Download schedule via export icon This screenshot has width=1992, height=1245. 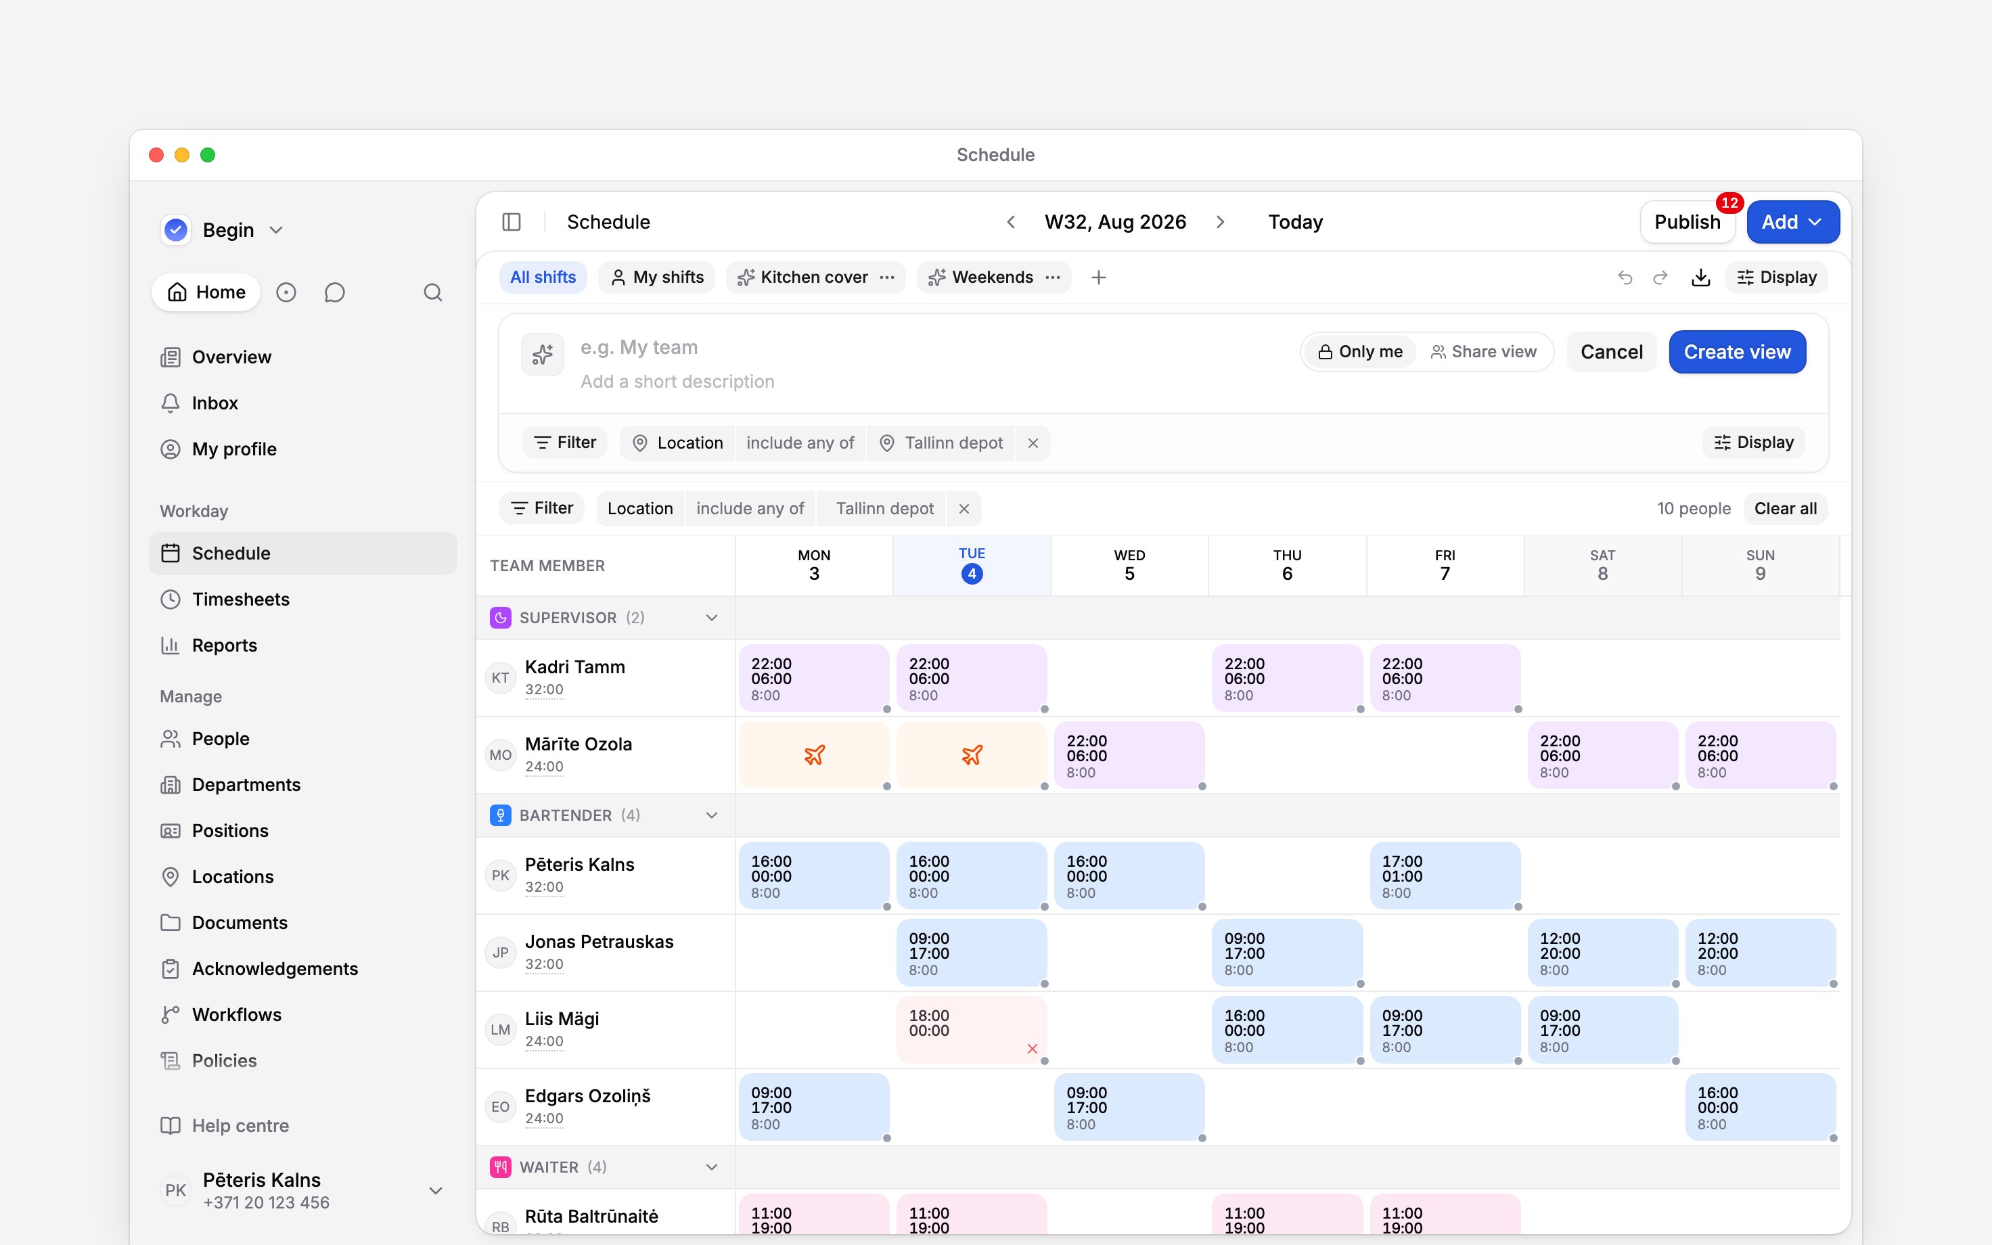pos(1700,277)
